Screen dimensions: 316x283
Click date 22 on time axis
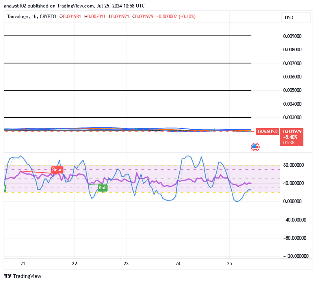pos(74,264)
